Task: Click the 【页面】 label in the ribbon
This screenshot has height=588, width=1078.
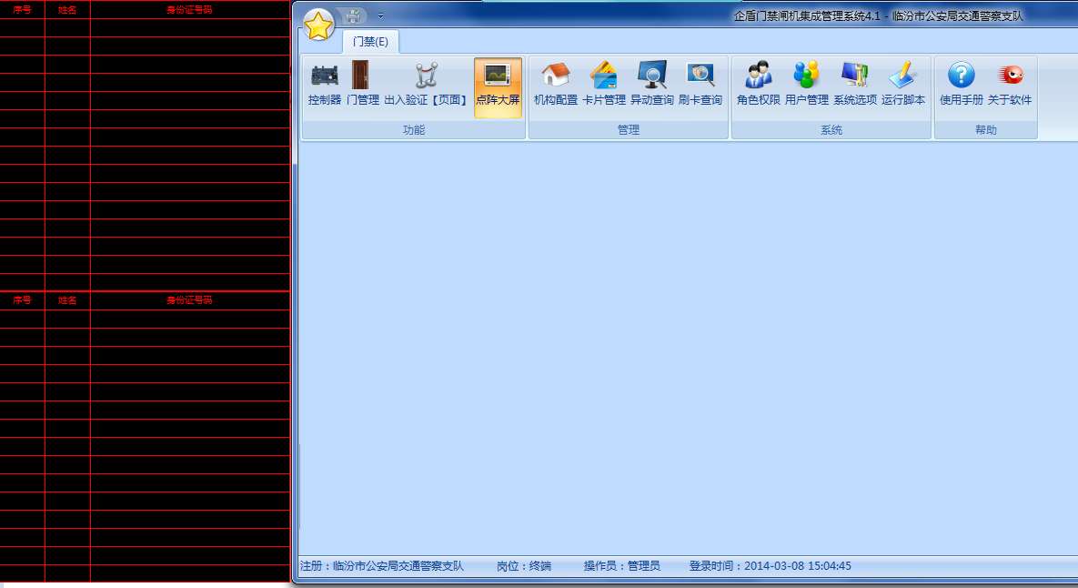Action: pos(449,100)
